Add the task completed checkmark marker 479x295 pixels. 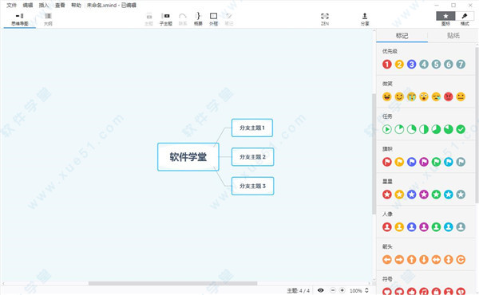pos(461,129)
